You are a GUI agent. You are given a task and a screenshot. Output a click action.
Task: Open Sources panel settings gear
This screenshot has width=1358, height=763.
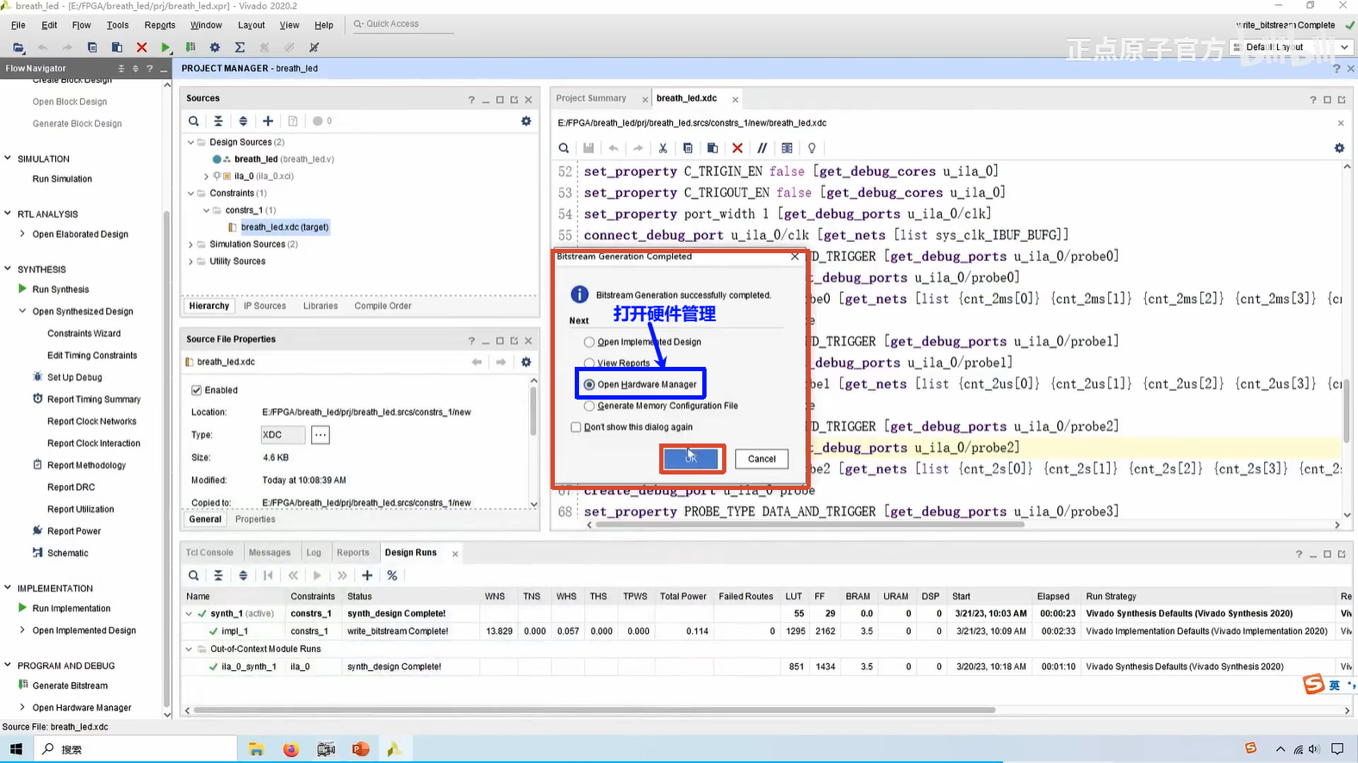click(x=526, y=121)
